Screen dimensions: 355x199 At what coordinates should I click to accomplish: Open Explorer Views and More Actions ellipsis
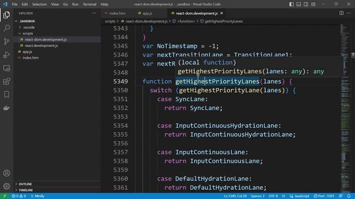click(x=94, y=13)
